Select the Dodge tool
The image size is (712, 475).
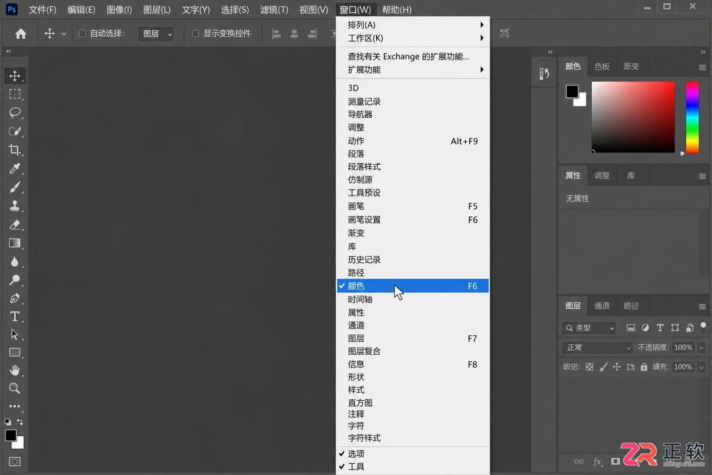click(15, 280)
